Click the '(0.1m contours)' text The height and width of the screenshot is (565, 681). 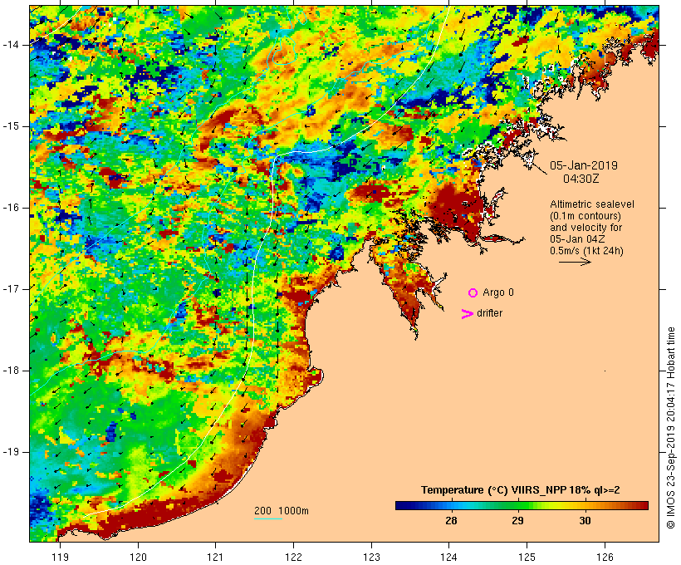pyautogui.click(x=585, y=216)
